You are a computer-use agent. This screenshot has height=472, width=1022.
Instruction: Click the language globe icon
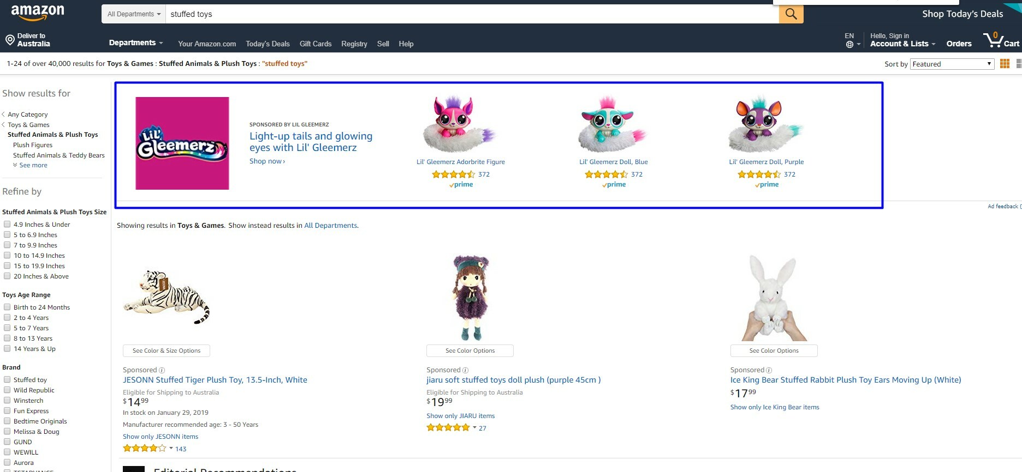coord(849,45)
